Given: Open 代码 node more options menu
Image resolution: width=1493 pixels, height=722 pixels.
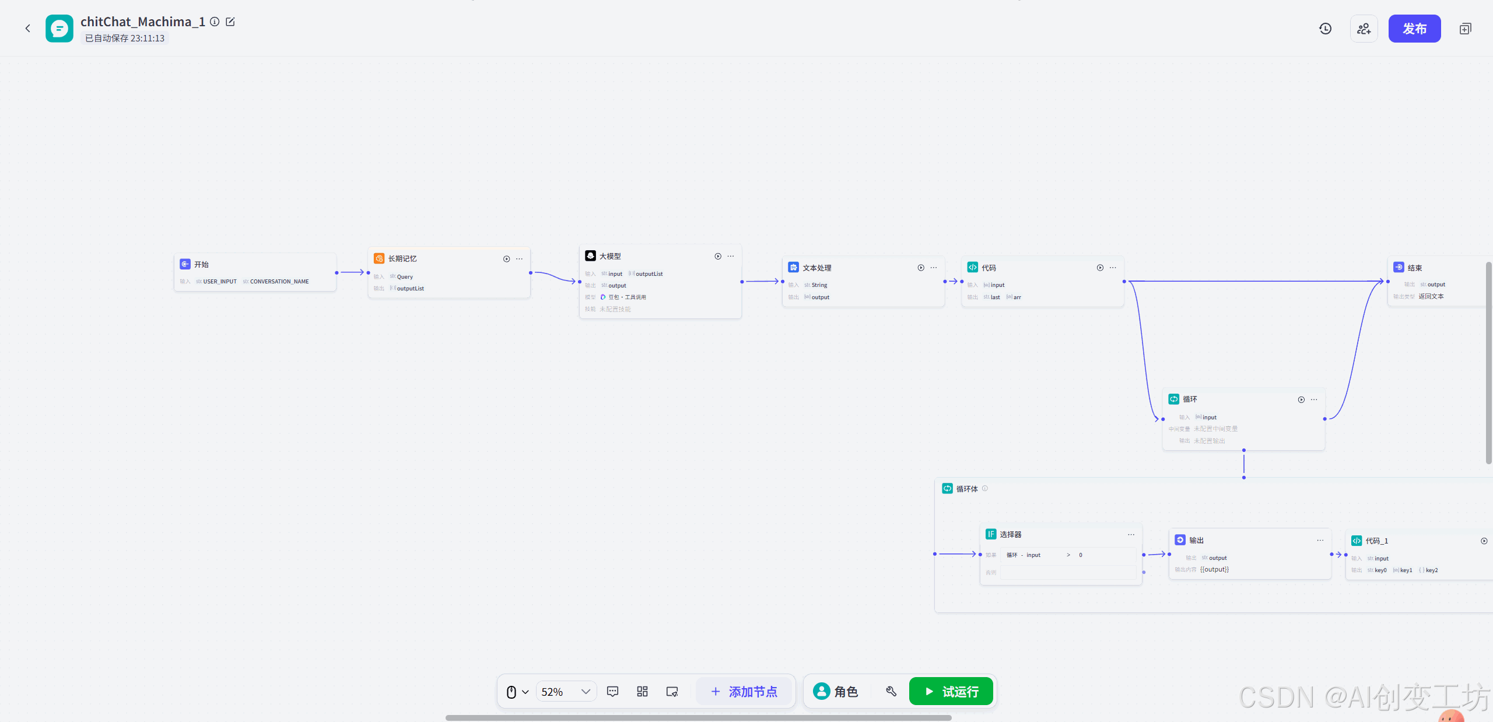Looking at the screenshot, I should 1113,268.
